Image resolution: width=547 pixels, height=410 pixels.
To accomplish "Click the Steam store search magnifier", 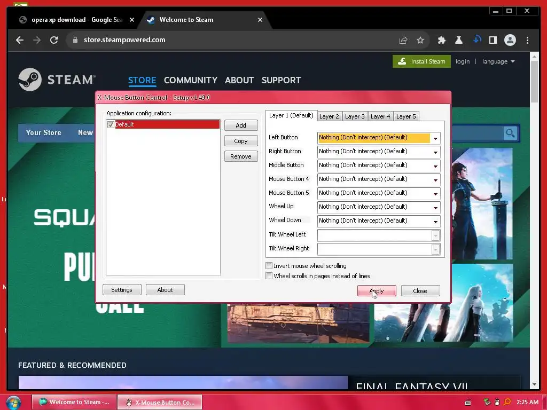I will click(510, 133).
